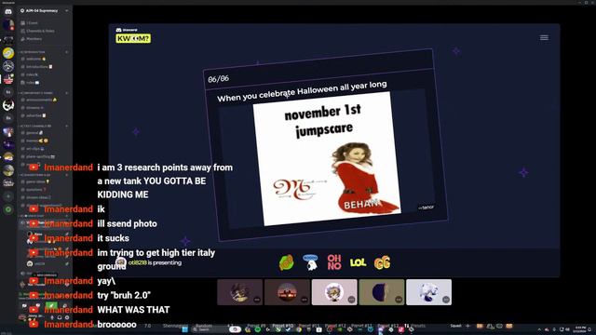Open the streams channel

point(34,108)
